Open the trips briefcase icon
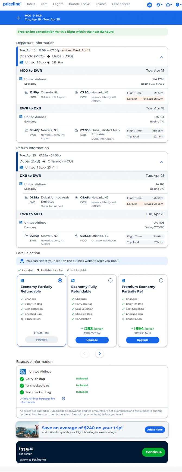This screenshot has width=182, height=472. coord(169,5)
